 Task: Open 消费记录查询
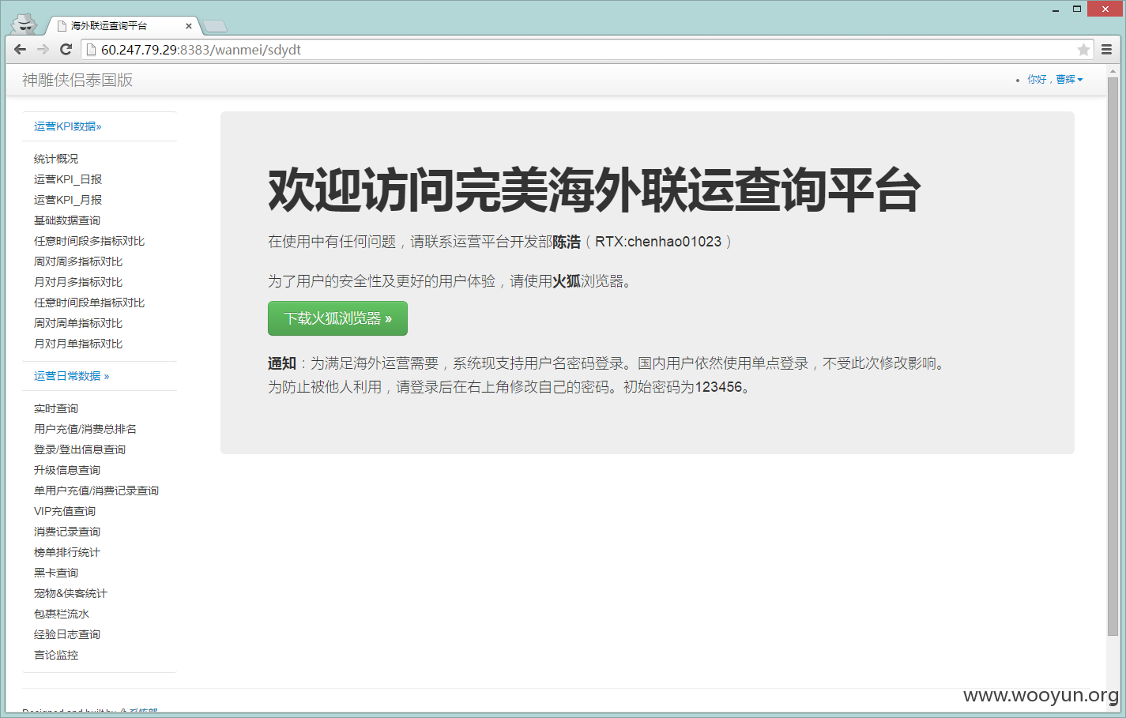click(x=67, y=532)
